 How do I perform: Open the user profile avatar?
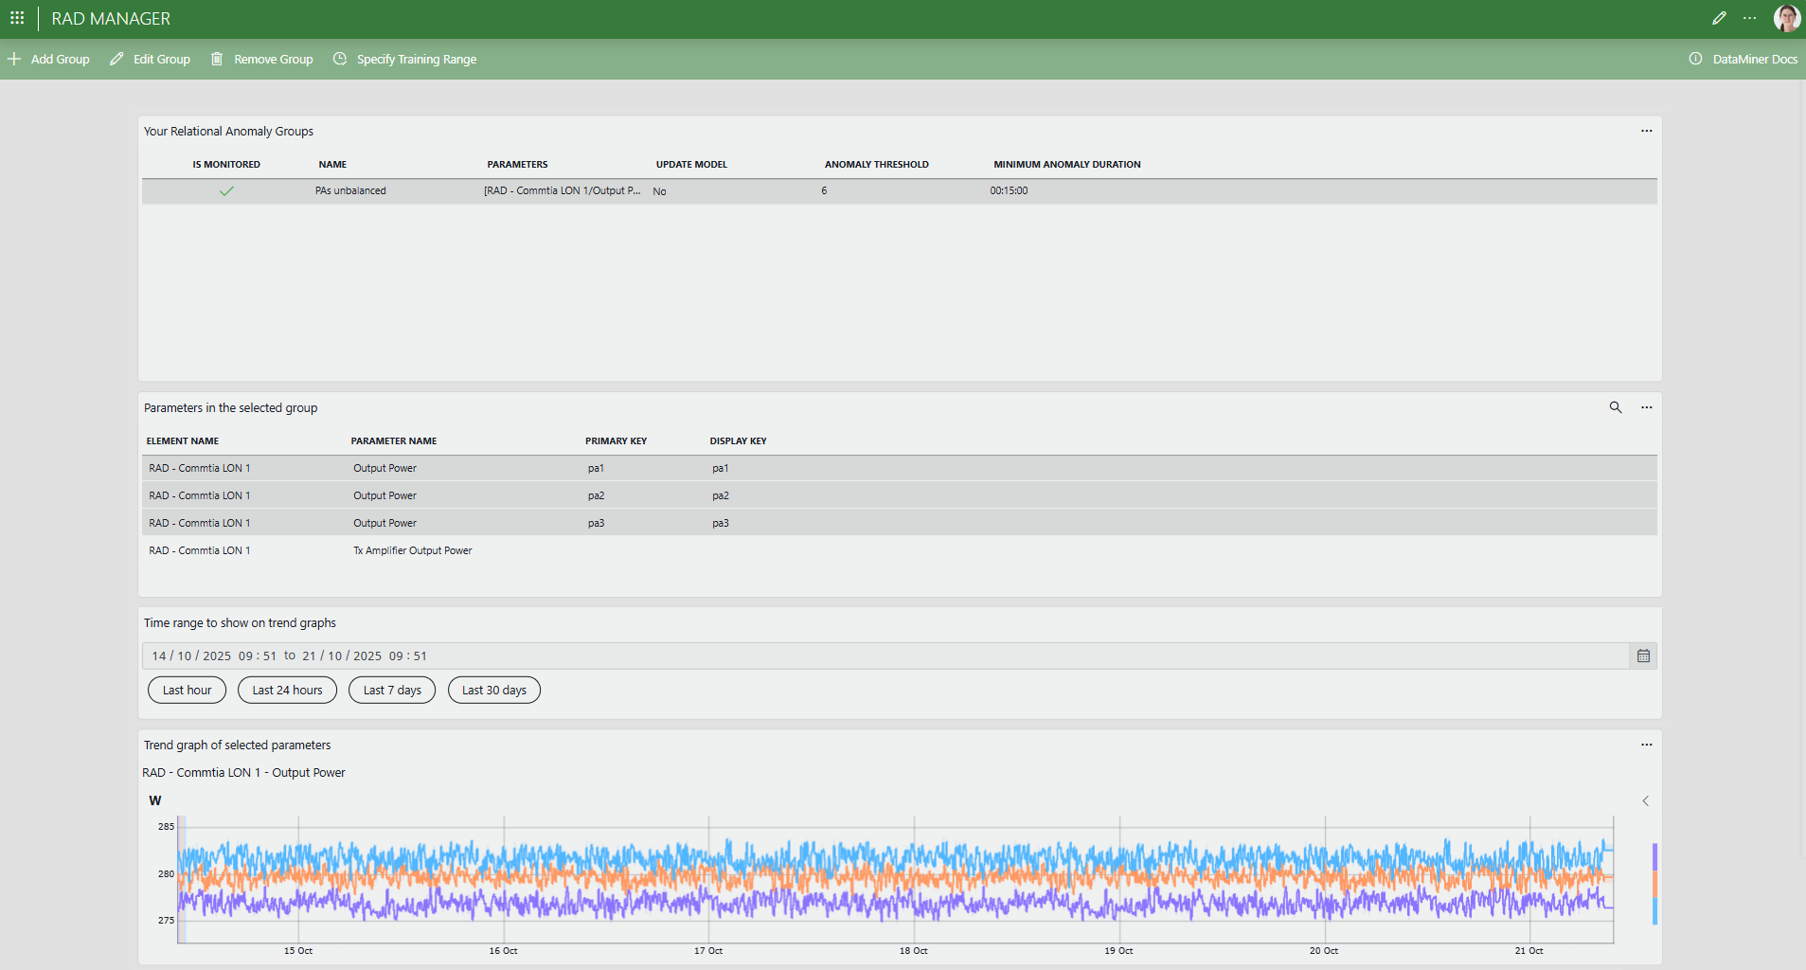[x=1784, y=18]
